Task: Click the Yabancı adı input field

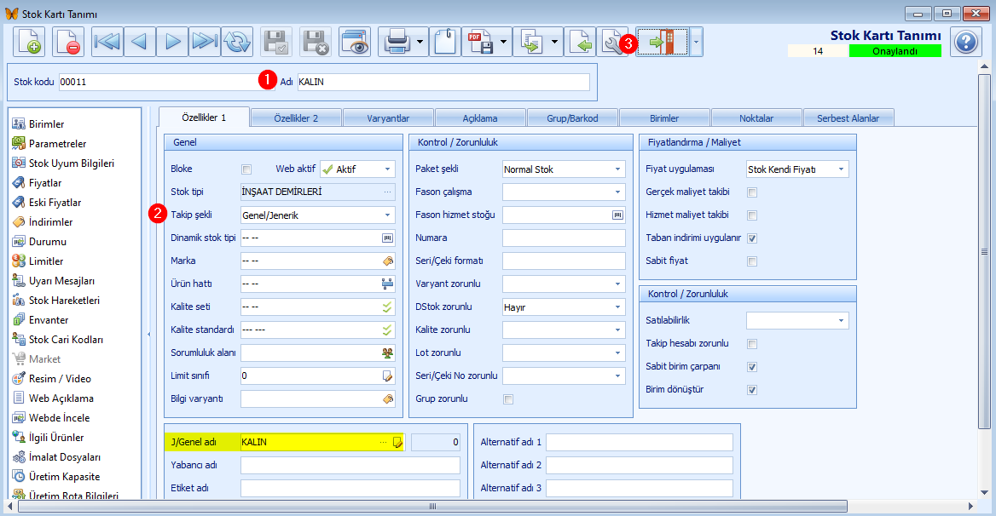Action: (x=350, y=465)
